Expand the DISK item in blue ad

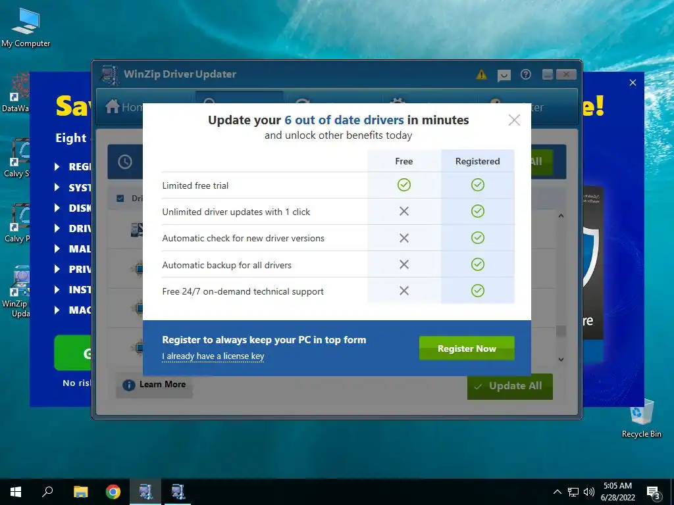click(x=57, y=208)
